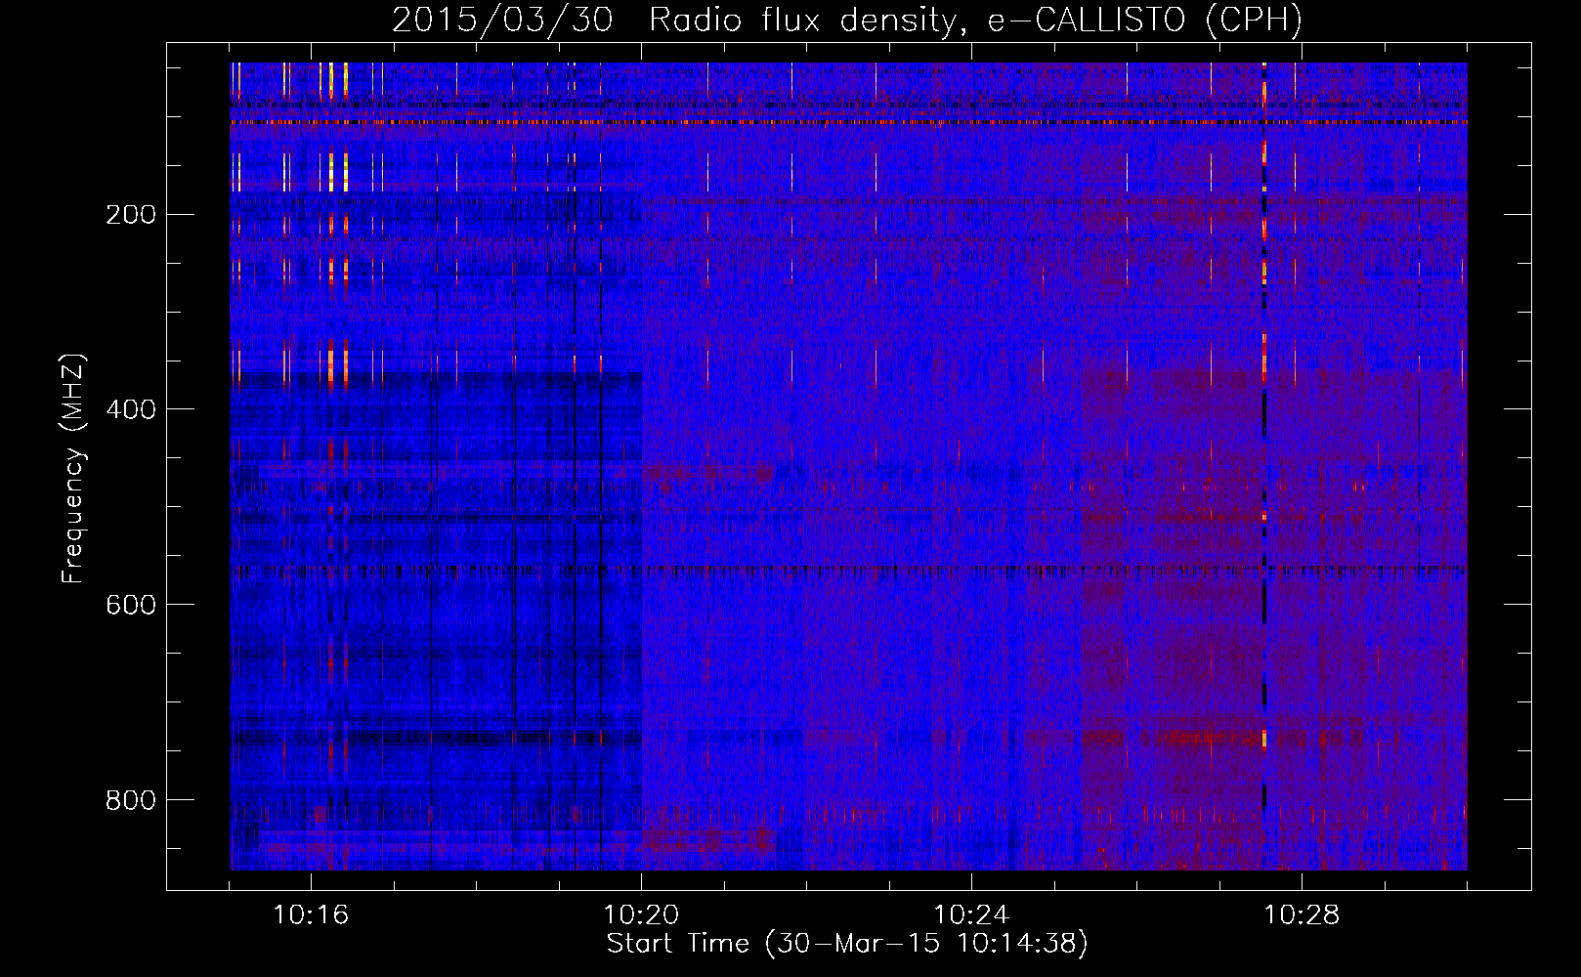Select the 200 frequency tick label
This screenshot has height=977, width=1581.
pyautogui.click(x=131, y=214)
